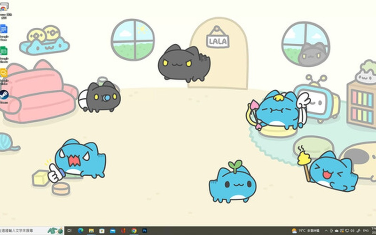Launch Microsoft Edge from the taskbar
This screenshot has width=376, height=235.
tap(80, 231)
